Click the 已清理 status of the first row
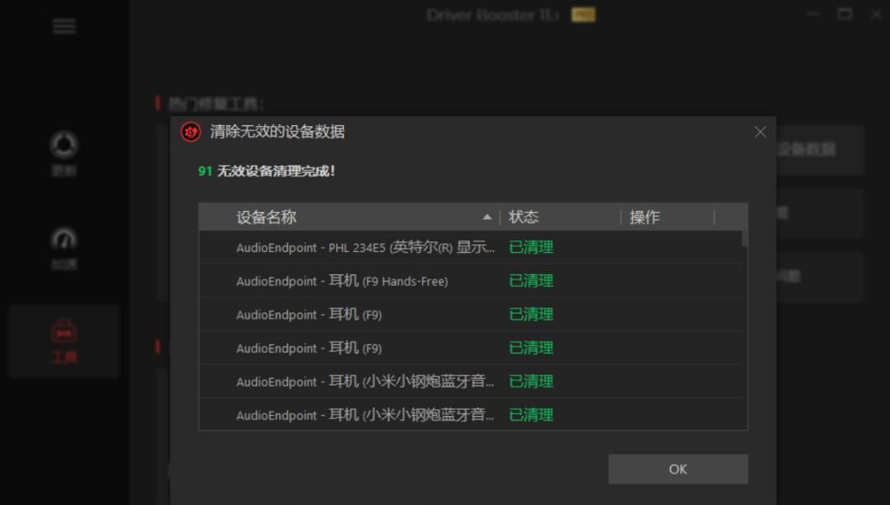This screenshot has height=505, width=890. [x=532, y=246]
